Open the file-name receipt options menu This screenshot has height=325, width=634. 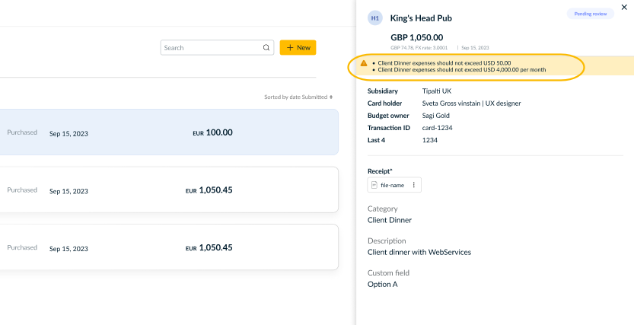pos(413,185)
